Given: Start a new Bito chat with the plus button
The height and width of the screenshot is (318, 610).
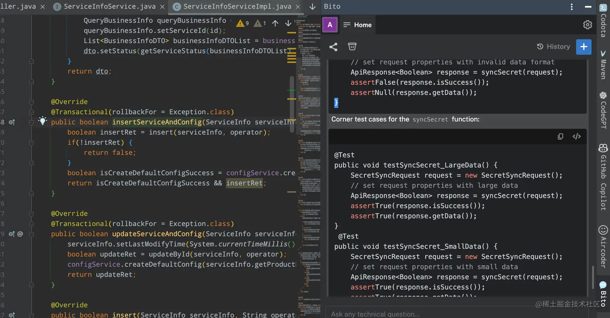Looking at the screenshot, I should pyautogui.click(x=584, y=47).
